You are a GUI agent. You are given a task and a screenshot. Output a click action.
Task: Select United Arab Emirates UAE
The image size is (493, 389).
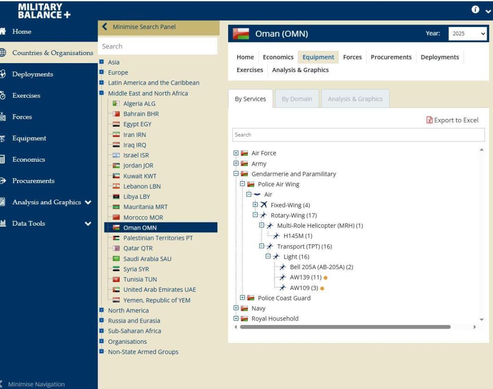pos(160,290)
